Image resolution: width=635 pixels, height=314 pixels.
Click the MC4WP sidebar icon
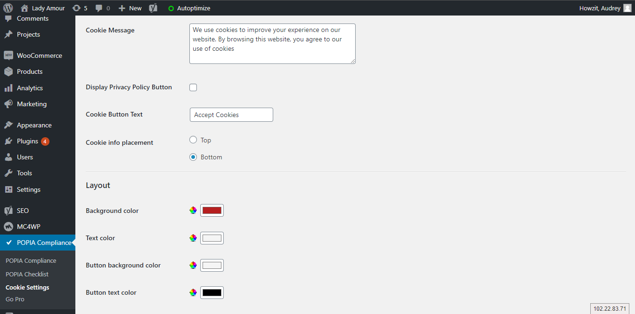click(x=8, y=227)
